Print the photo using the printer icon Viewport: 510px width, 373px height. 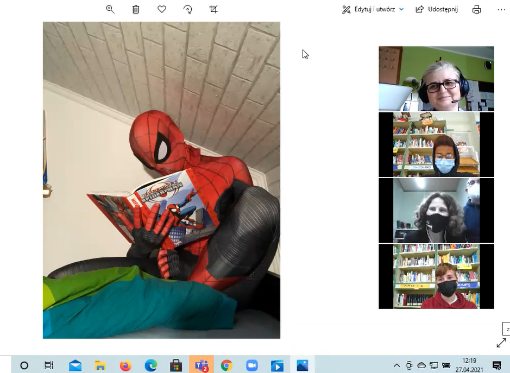point(476,9)
